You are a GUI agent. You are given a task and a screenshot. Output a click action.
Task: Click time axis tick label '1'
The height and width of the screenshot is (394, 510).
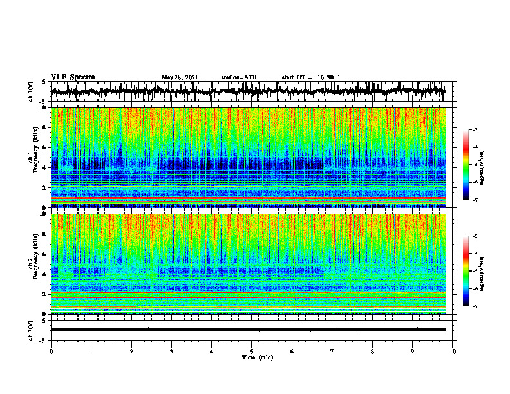pos(91,352)
